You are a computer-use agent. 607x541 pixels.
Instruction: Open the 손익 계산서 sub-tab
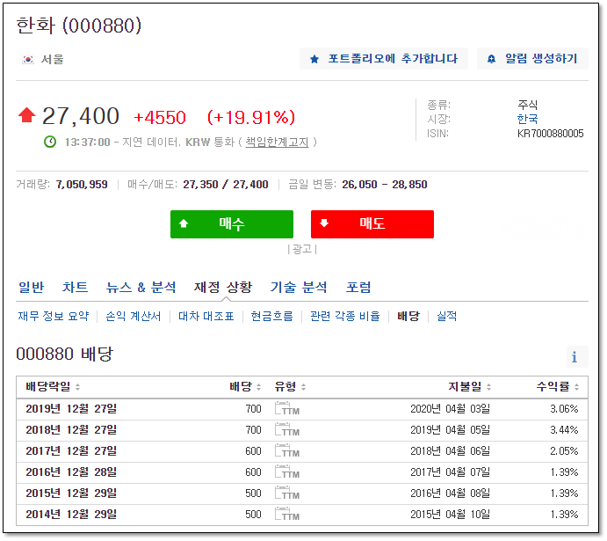click(x=134, y=316)
